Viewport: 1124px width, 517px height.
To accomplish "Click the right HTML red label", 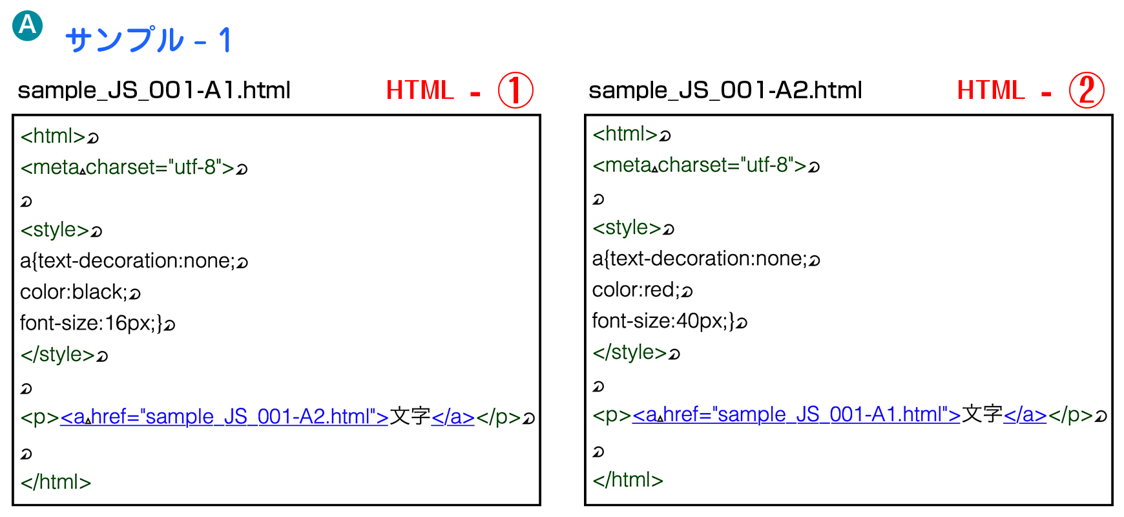I will (x=991, y=90).
